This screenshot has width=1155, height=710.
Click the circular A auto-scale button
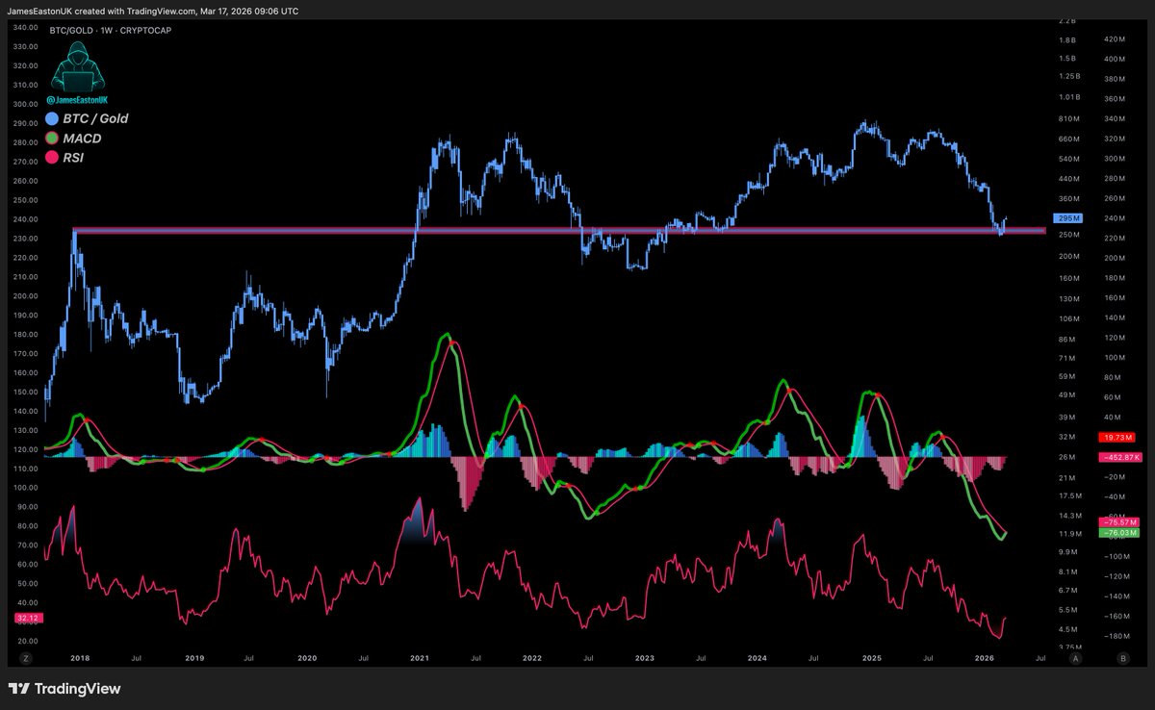[1076, 659]
